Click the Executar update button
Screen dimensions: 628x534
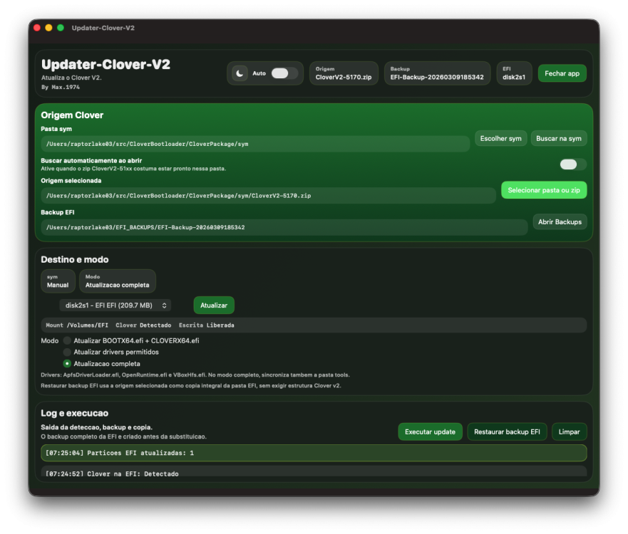[430, 432]
